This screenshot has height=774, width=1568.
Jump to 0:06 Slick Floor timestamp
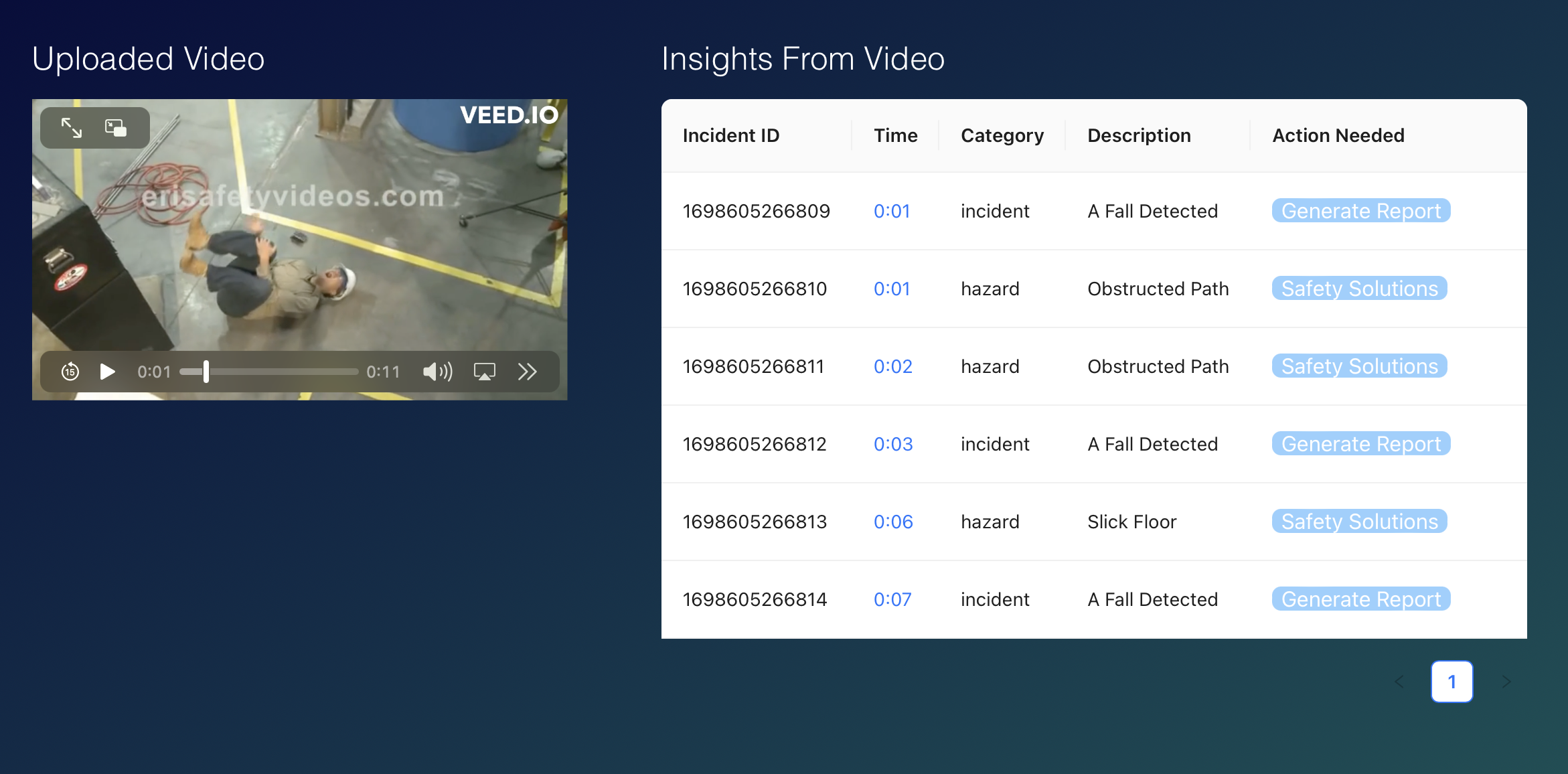point(893,522)
